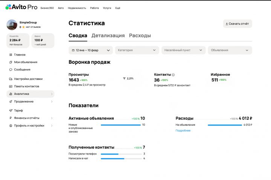This screenshot has width=271, height=180.
Task: Click the download icon in Скачать отчёт
Action: click(x=227, y=24)
